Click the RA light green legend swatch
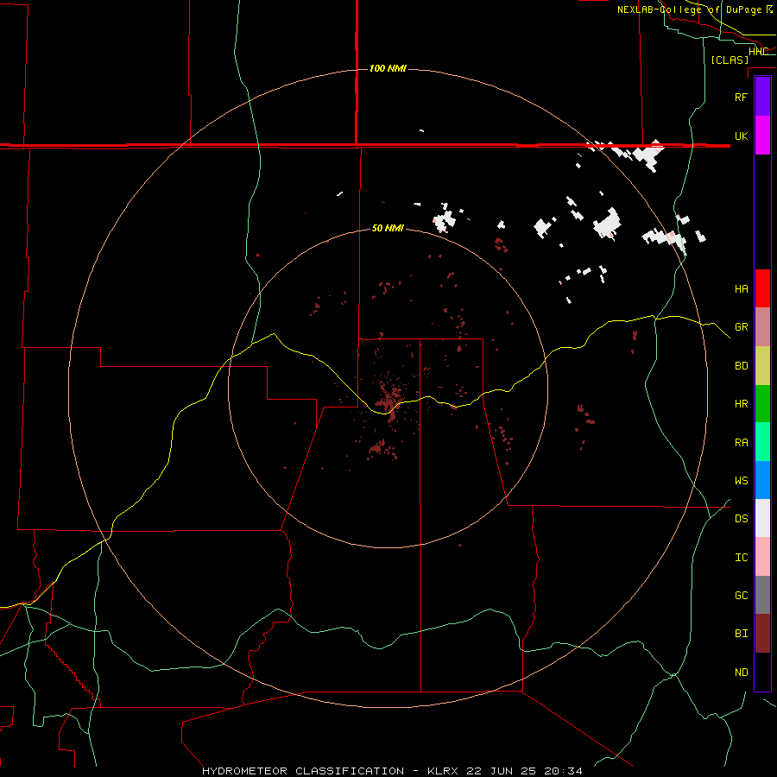777x777 pixels. (762, 442)
